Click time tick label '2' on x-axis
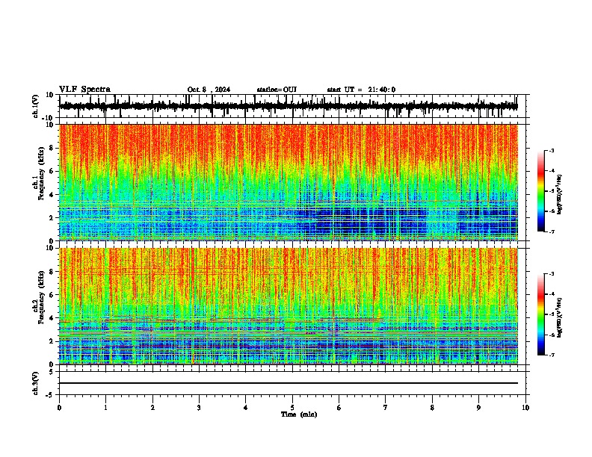 tap(152, 408)
